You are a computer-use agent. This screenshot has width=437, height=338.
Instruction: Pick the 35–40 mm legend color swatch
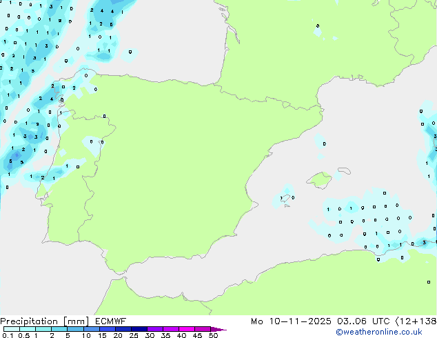click(170, 329)
